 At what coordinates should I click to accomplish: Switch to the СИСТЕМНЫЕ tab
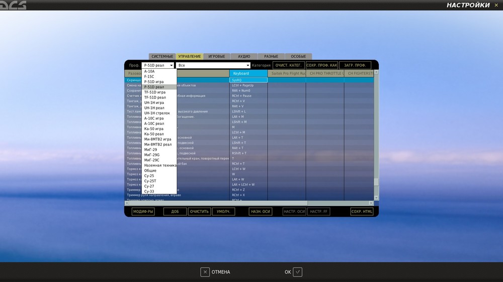[162, 56]
